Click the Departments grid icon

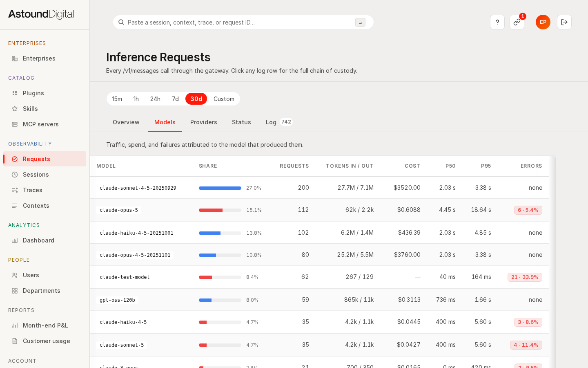click(x=15, y=291)
